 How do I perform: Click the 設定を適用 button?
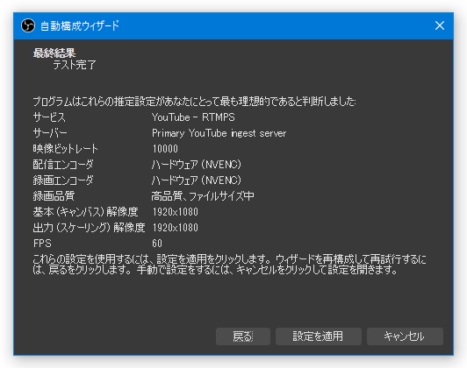(319, 336)
